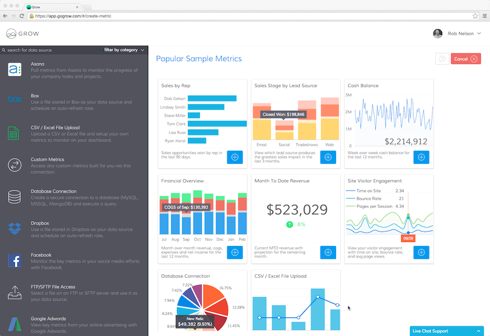Choose the Dropbox data source title
Viewport: 490px width, 336px height.
pos(40,223)
